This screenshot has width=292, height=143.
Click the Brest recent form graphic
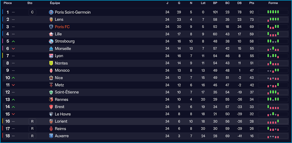[273, 107]
